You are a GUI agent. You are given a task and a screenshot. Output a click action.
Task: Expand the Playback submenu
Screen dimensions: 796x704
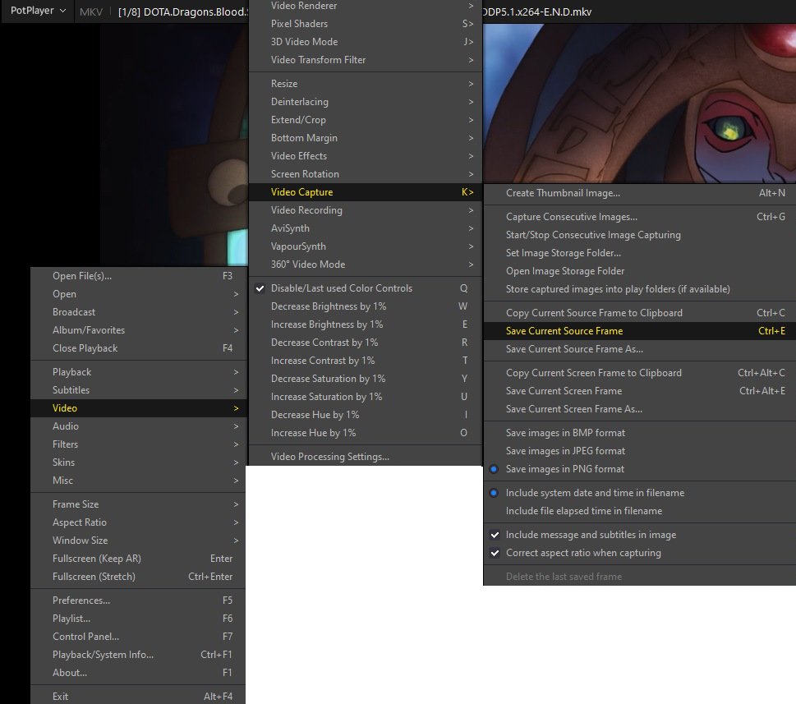pos(138,373)
